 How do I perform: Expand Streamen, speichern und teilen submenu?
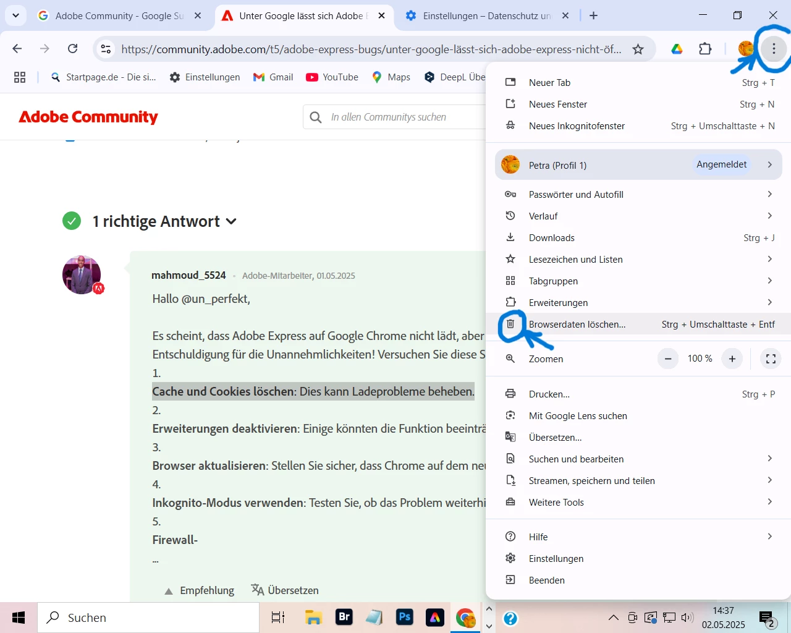pyautogui.click(x=638, y=481)
